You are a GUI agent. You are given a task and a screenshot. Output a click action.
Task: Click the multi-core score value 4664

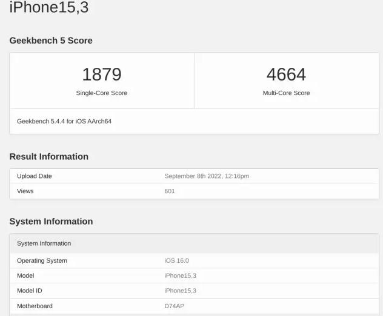(286, 74)
